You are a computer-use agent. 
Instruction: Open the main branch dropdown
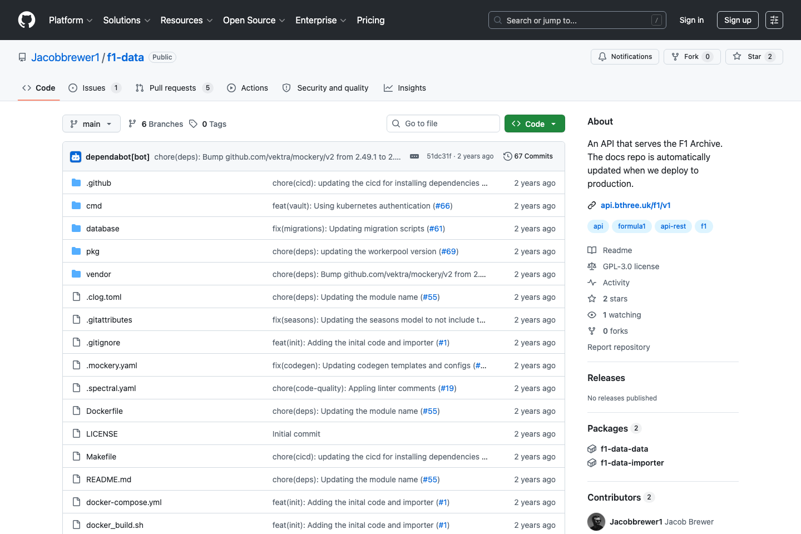point(91,123)
